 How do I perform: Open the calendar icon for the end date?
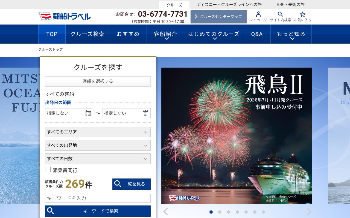point(146,113)
